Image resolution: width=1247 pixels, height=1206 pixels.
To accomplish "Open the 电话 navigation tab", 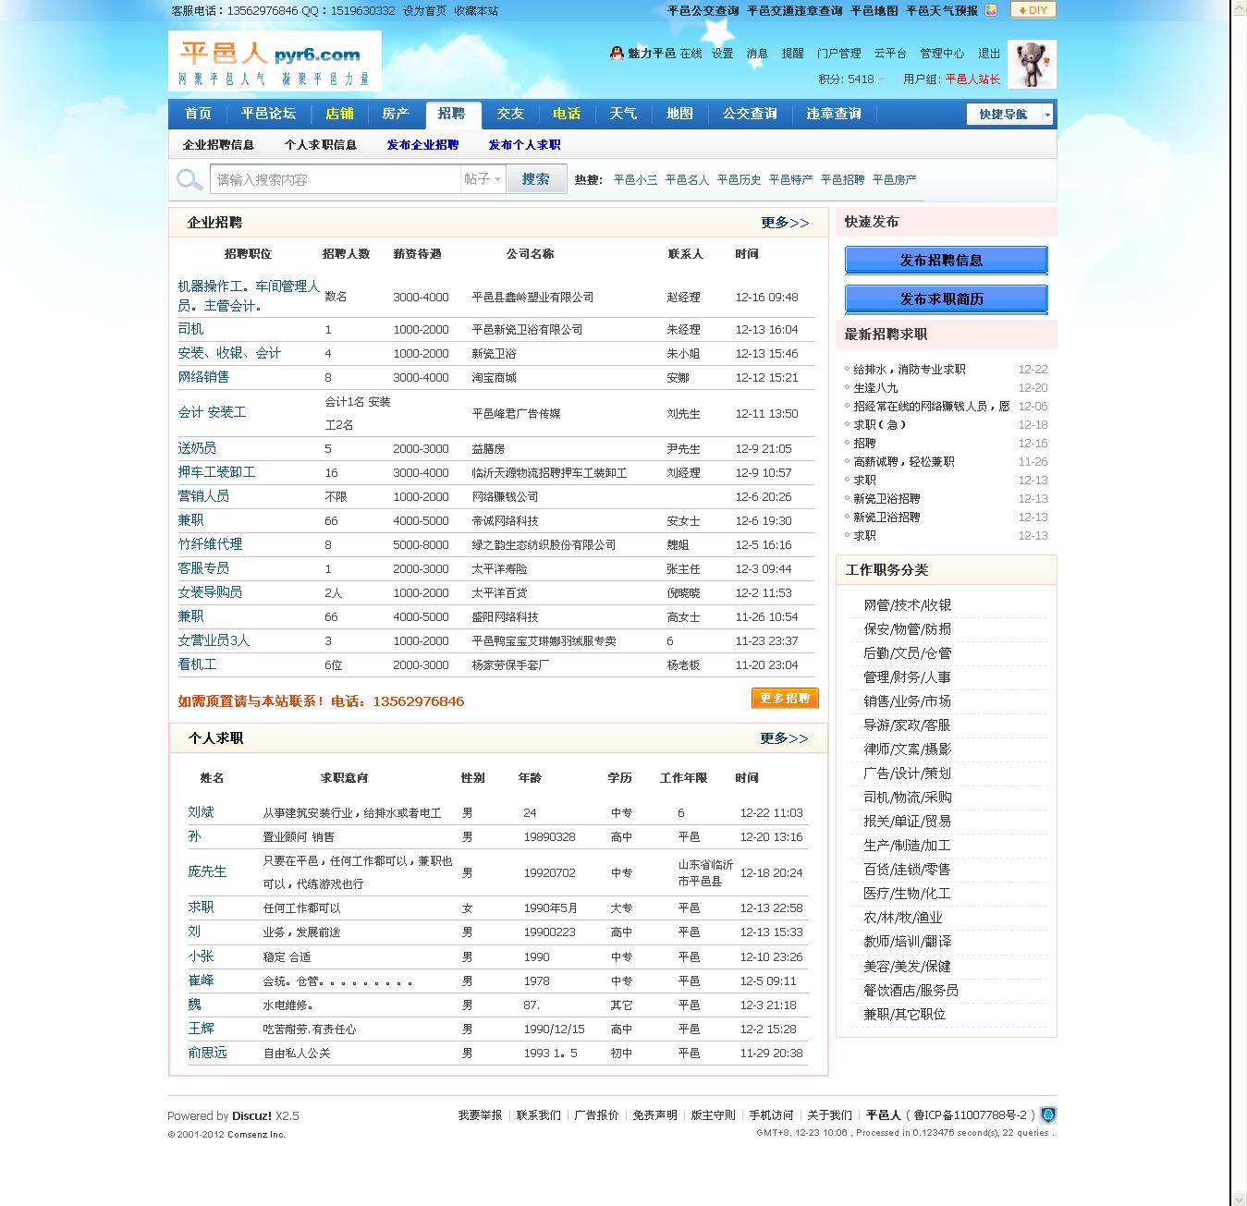I will (567, 114).
